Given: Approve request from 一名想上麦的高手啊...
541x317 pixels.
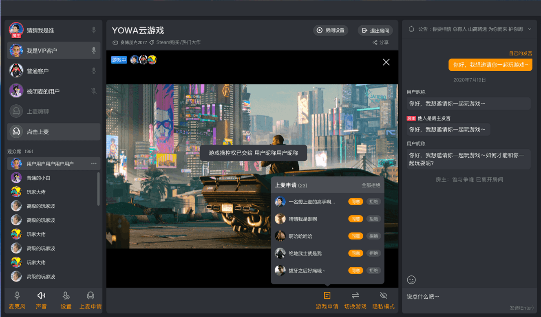Looking at the screenshot, I should (356, 202).
